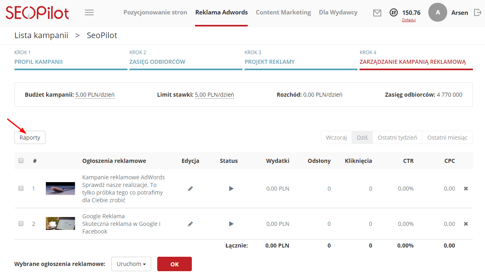485x278 pixels.
Task: Click the Doładuj top-up link
Action: (409, 20)
